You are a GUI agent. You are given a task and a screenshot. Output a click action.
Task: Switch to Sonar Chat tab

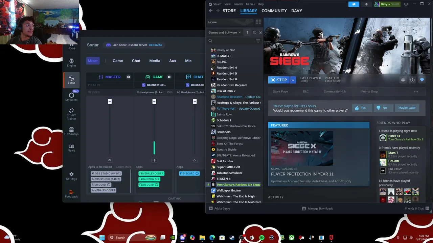pos(136,61)
